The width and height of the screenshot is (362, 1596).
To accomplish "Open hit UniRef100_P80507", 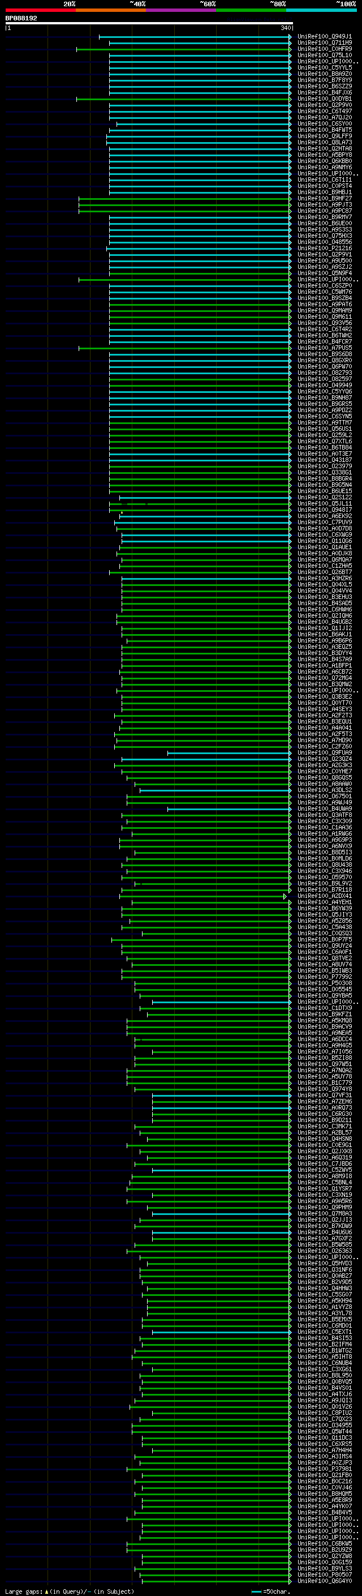I will pyautogui.click(x=324, y=1575).
